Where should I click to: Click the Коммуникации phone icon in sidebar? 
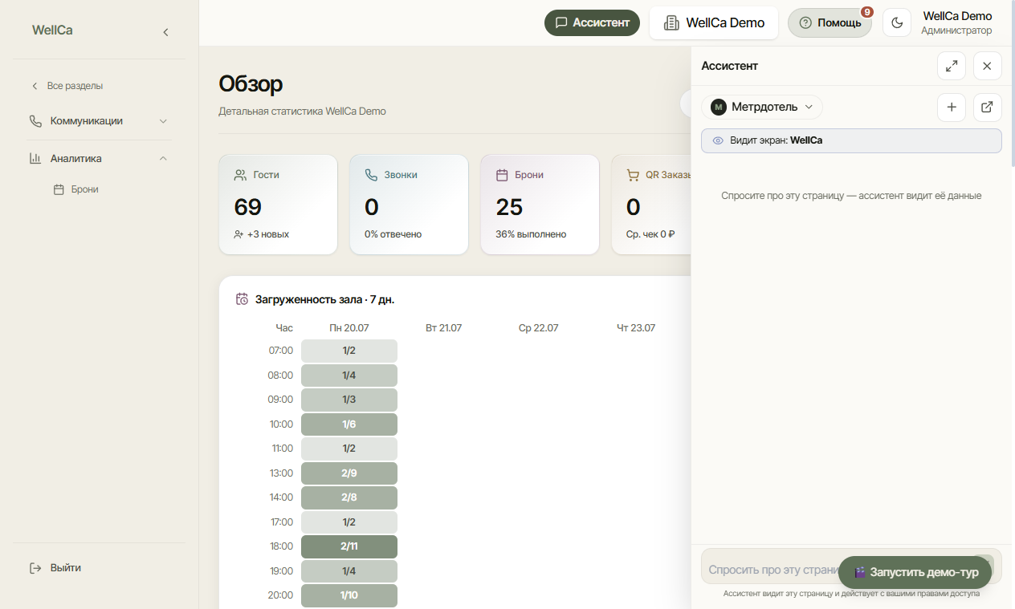coord(35,121)
